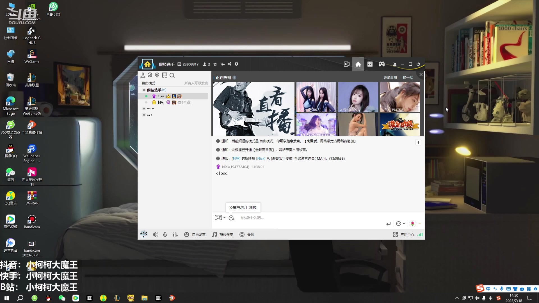The width and height of the screenshot is (539, 303).
Task: Open the 自由模式 mode selector
Action: (x=149, y=83)
